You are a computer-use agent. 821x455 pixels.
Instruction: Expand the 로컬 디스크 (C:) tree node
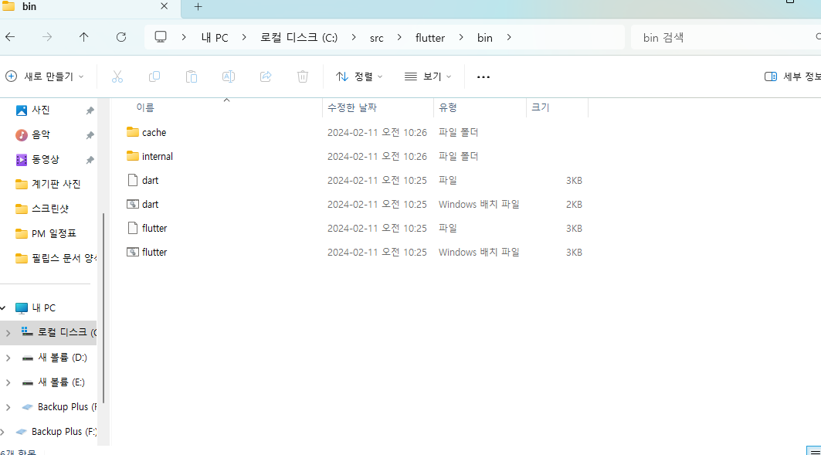click(x=8, y=333)
